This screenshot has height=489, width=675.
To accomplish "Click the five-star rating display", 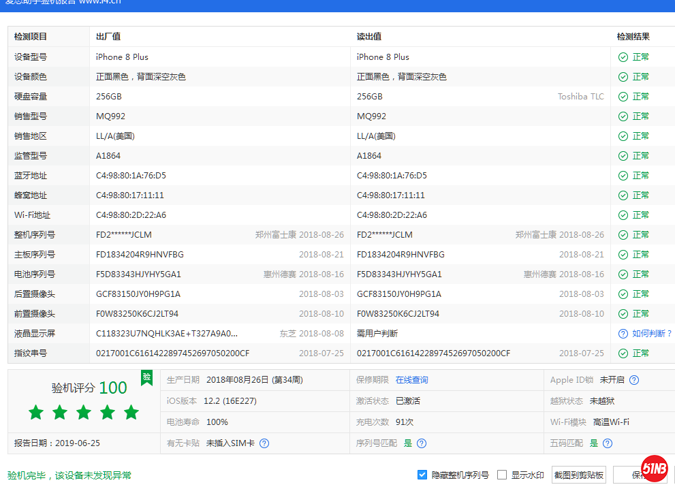I will [83, 412].
